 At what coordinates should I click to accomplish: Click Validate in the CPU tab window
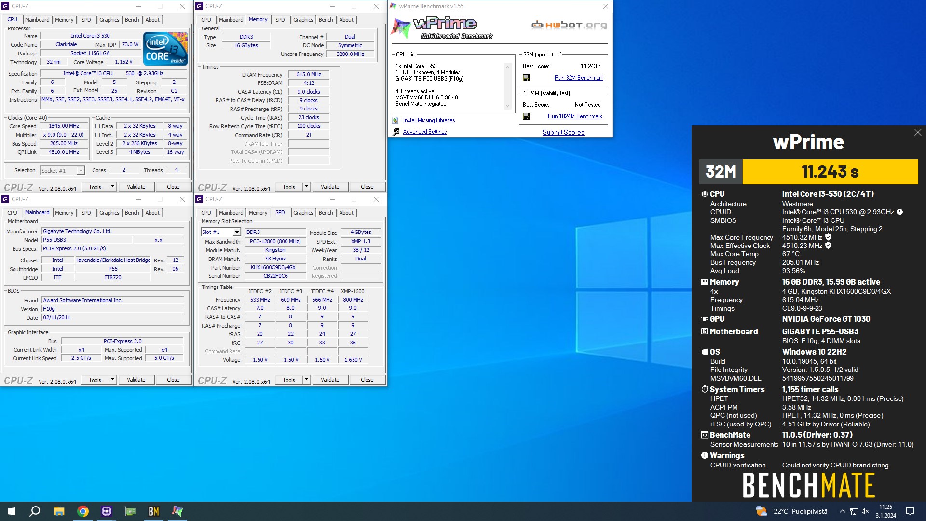click(136, 187)
